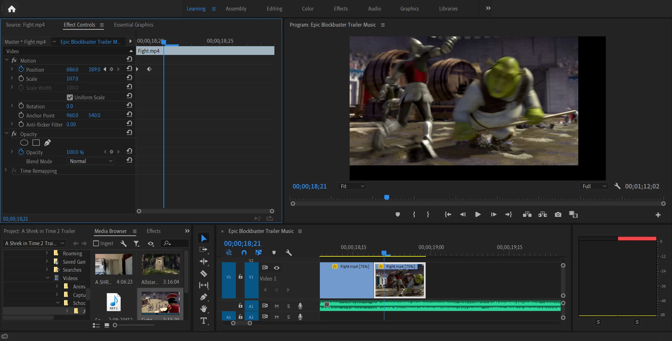
Task: Open the comparison view button
Action: (573, 214)
